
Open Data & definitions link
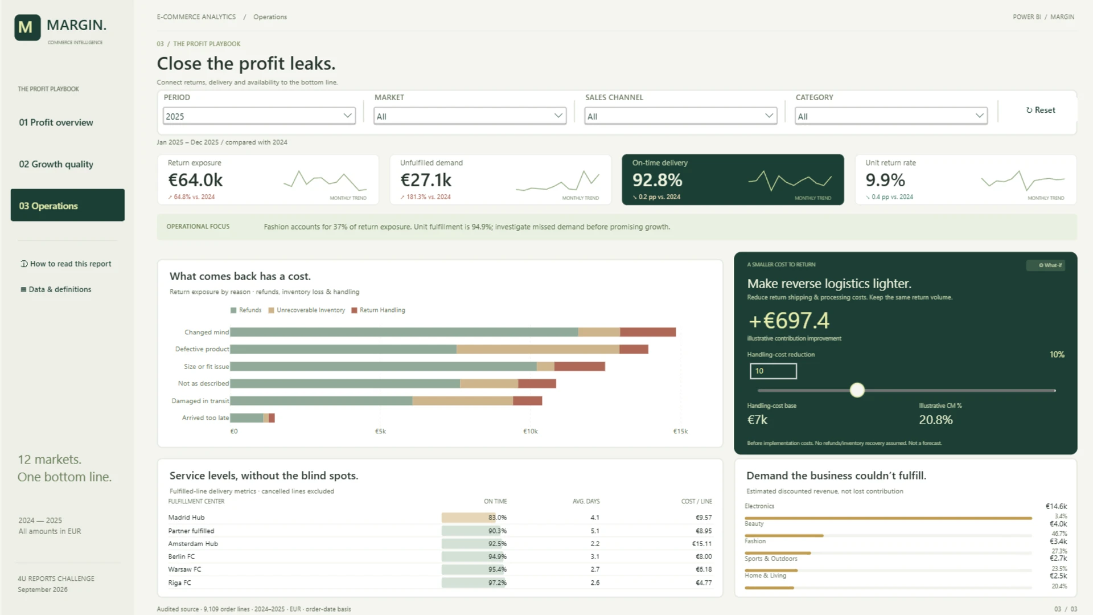(56, 289)
